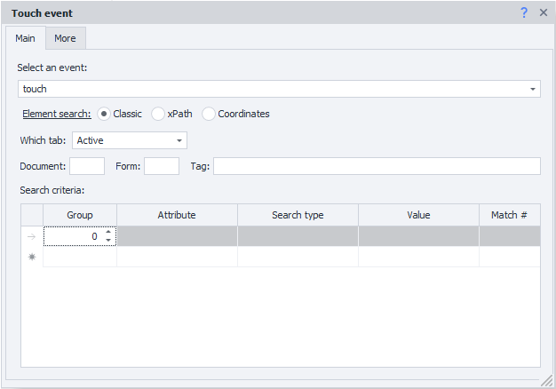Close the Touch event dialog
Screen dimensions: 556x389
pyautogui.click(x=543, y=13)
